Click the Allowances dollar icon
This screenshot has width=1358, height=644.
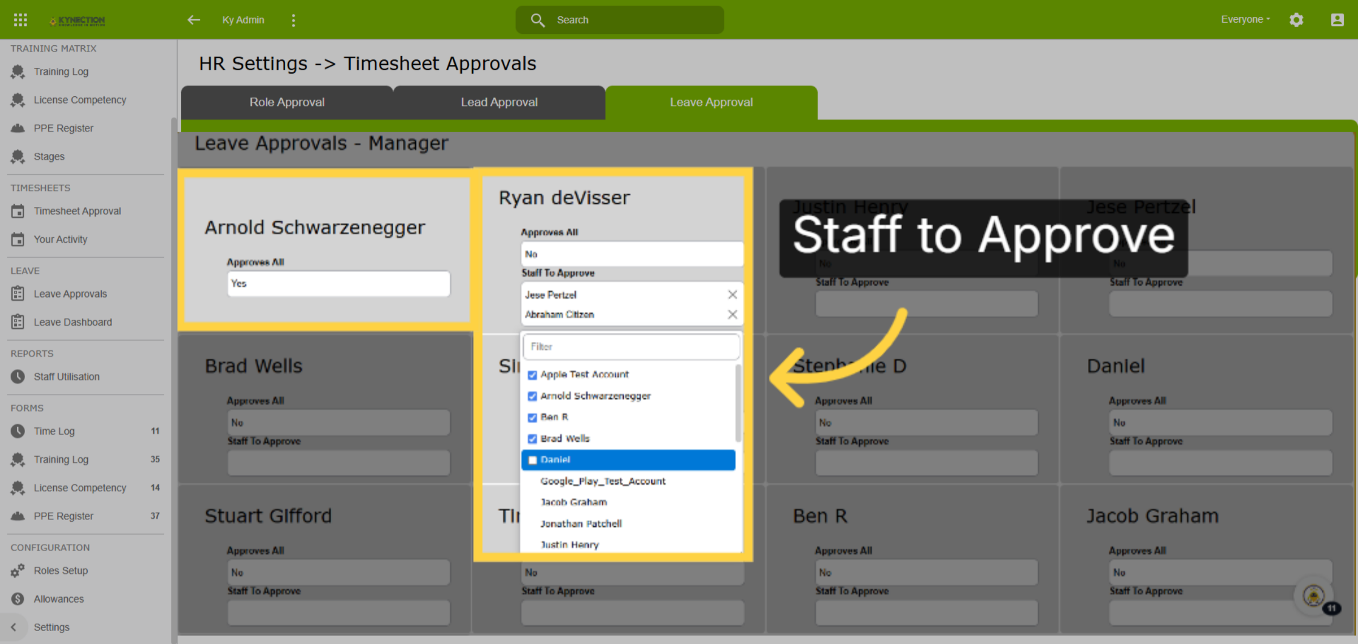pos(18,599)
